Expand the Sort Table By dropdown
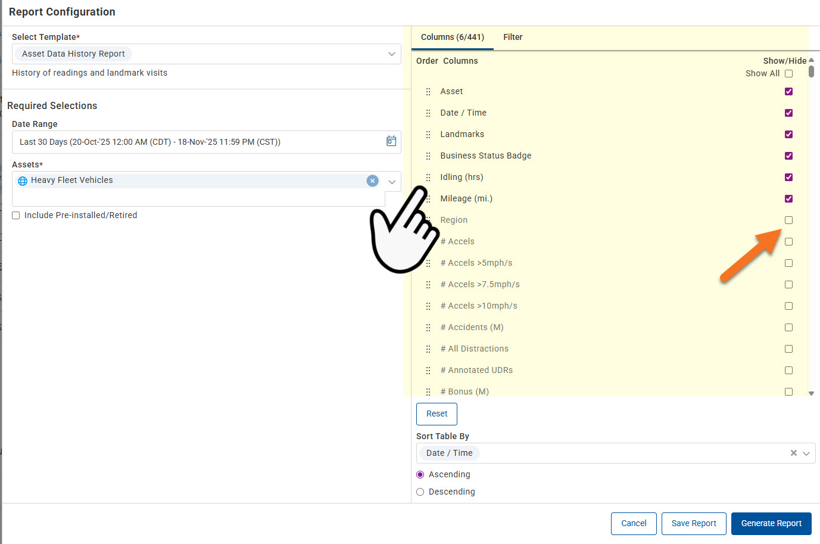The height and width of the screenshot is (544, 820). [806, 453]
